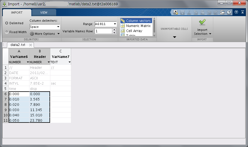Click the new shortcut icon in quick access toolbar

click(176, 12)
